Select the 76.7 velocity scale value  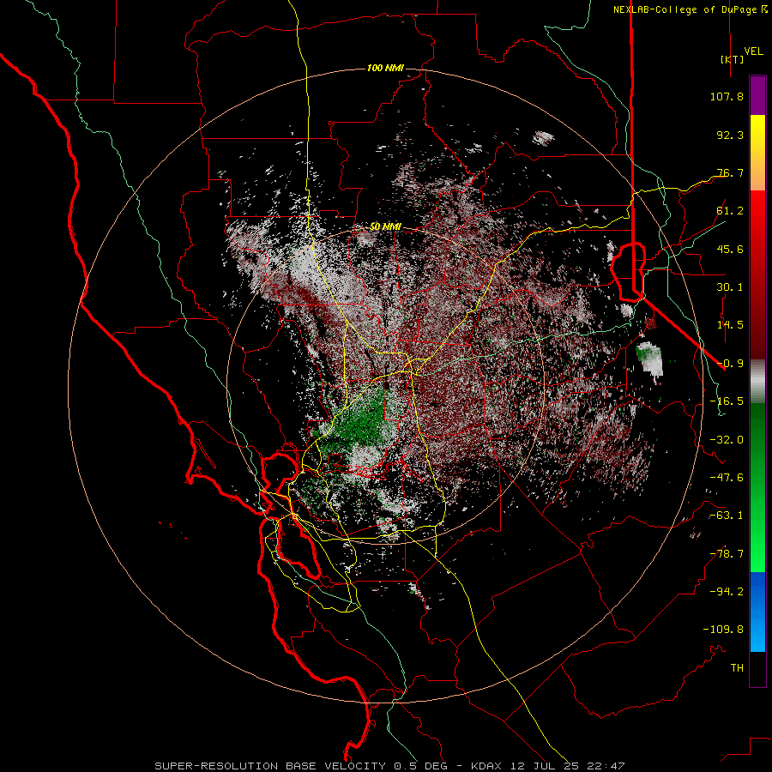[730, 172]
